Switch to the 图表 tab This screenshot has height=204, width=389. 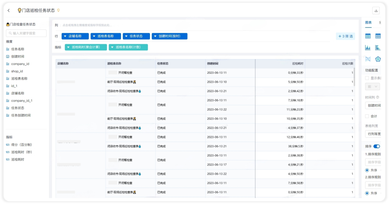368,23
